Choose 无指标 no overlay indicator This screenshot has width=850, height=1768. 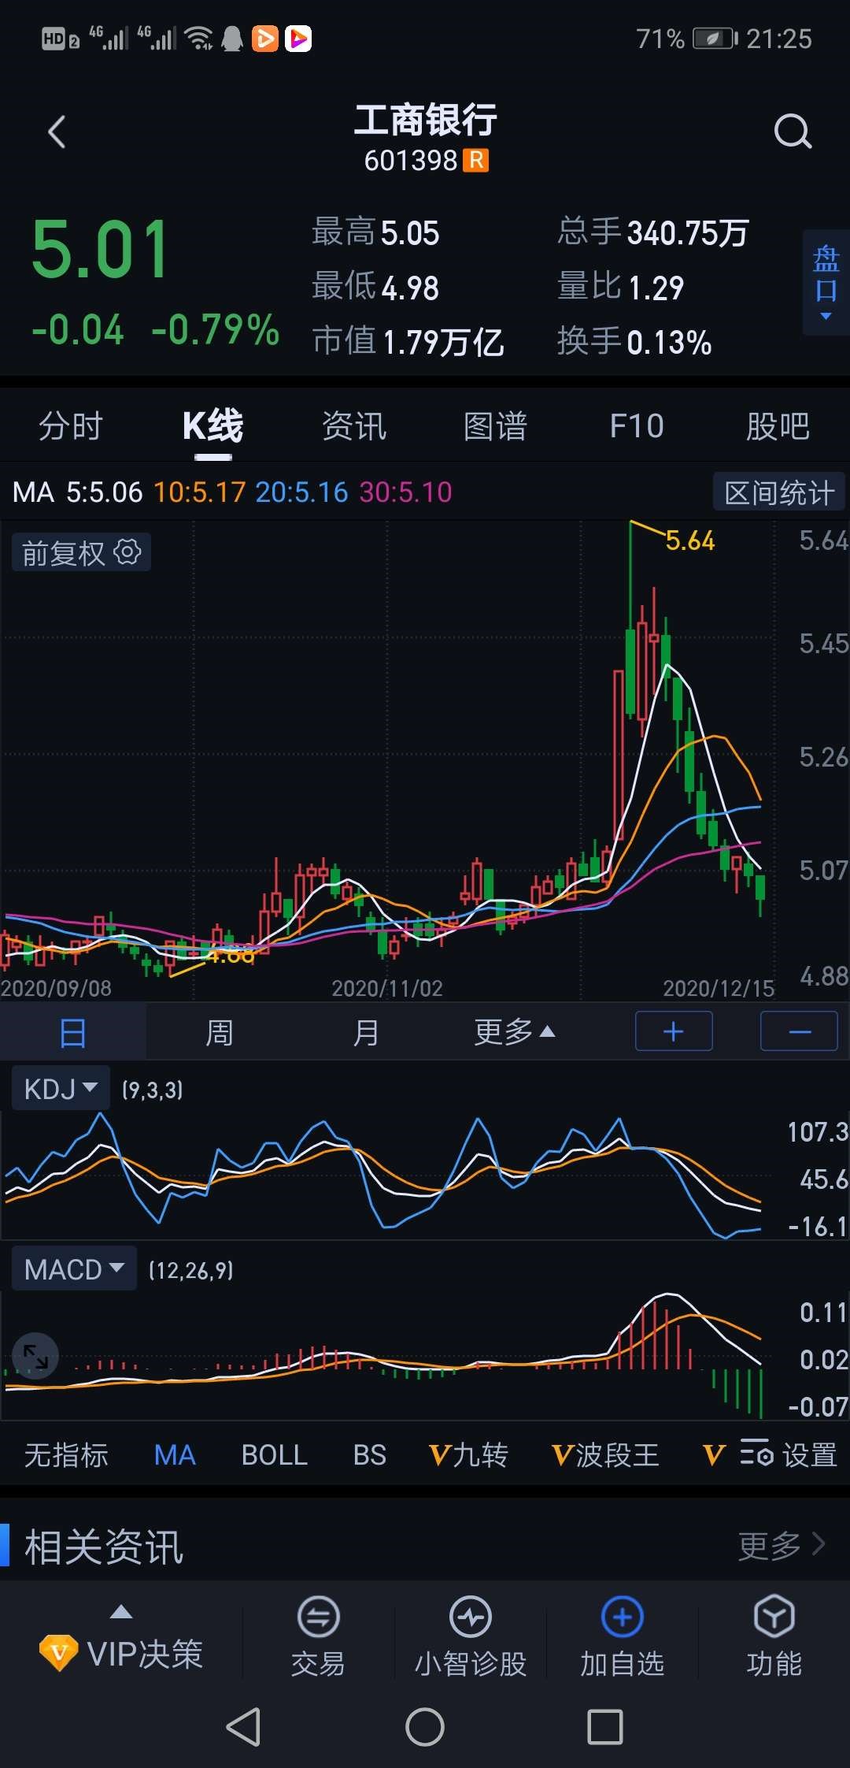pyautogui.click(x=66, y=1454)
